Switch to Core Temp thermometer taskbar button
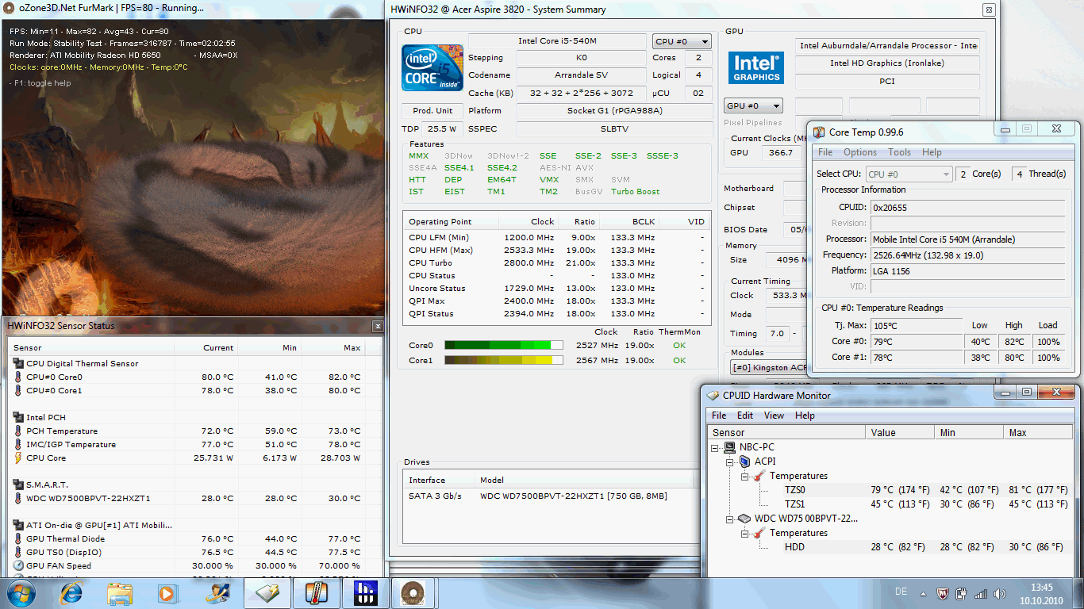 coord(316,592)
